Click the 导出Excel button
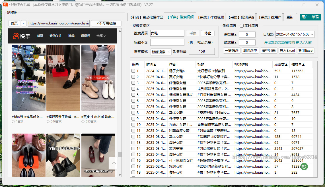 [x=306, y=51]
